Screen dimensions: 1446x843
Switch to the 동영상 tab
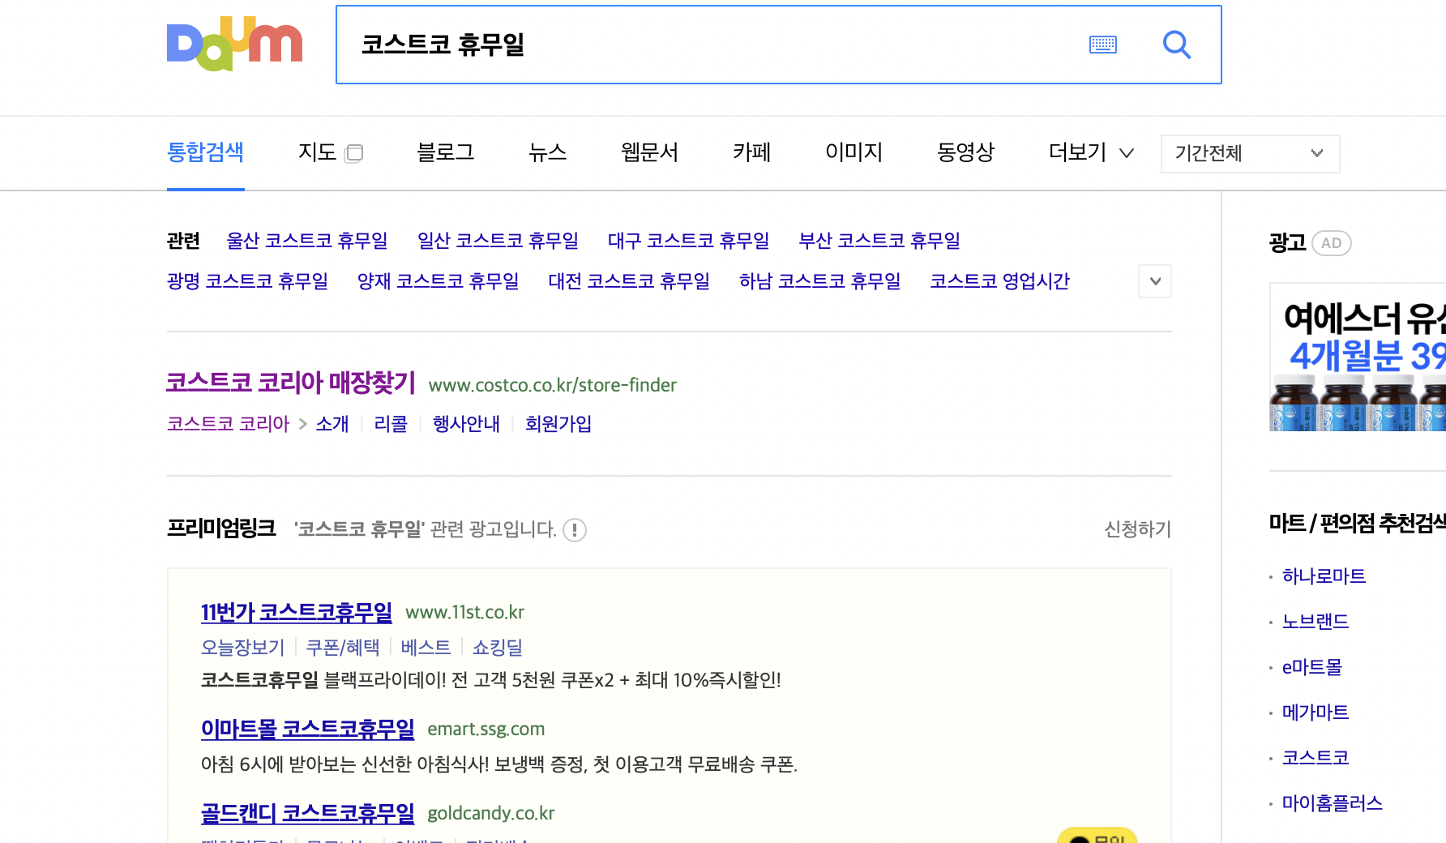click(x=965, y=152)
